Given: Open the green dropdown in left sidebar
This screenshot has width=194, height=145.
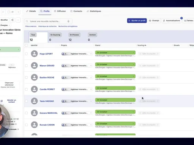Looking at the screenshot, I should 10,49.
